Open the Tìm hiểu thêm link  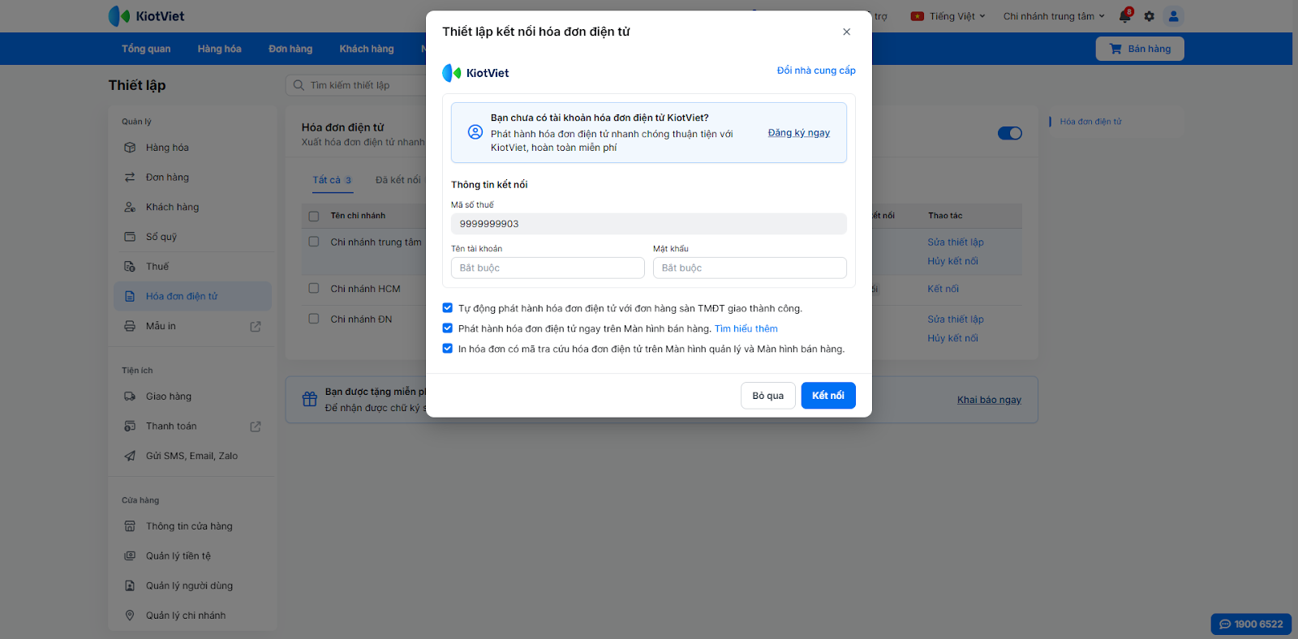click(x=746, y=328)
